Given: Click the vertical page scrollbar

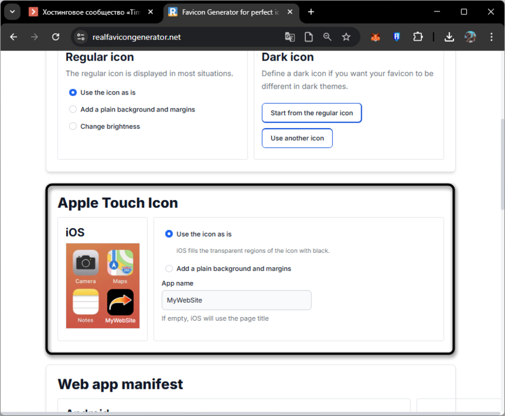Looking at the screenshot, I should click(x=503, y=164).
